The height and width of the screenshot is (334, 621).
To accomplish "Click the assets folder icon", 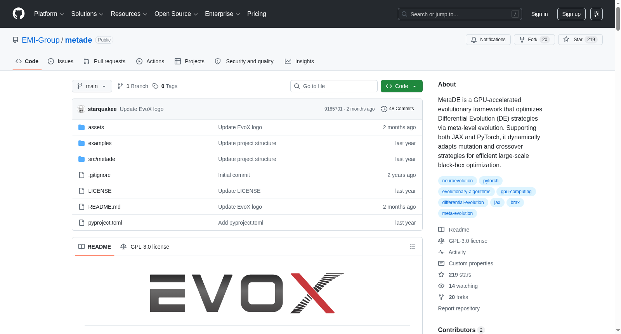I will [82, 127].
